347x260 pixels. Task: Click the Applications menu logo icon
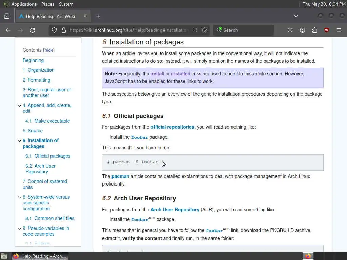pyautogui.click(x=5, y=4)
